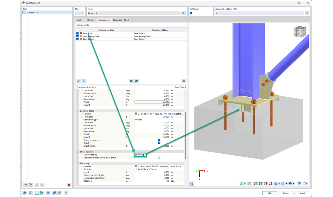Click the Name input field Nodes : 1
This screenshot has height=197, width=333.
tap(134, 13)
